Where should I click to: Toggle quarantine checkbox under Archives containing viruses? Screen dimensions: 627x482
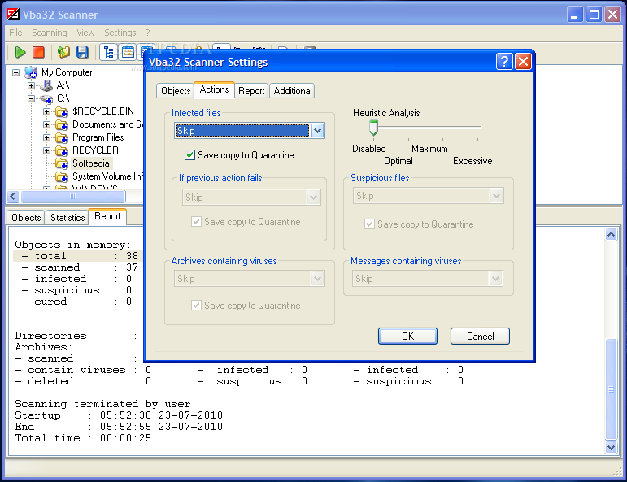(196, 306)
